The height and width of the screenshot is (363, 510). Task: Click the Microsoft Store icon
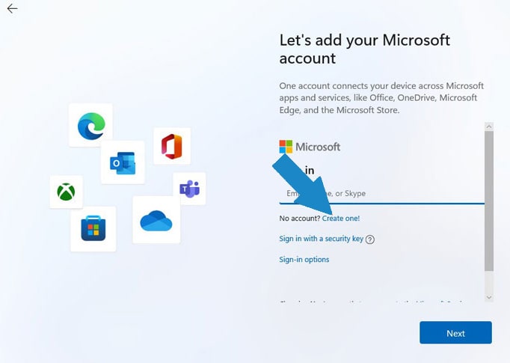tap(93, 228)
